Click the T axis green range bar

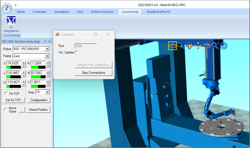pos(38,86)
